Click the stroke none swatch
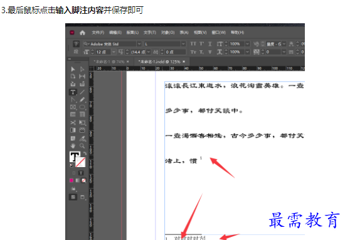Image resolution: width=345 pixels, height=240 pixels. [80, 162]
